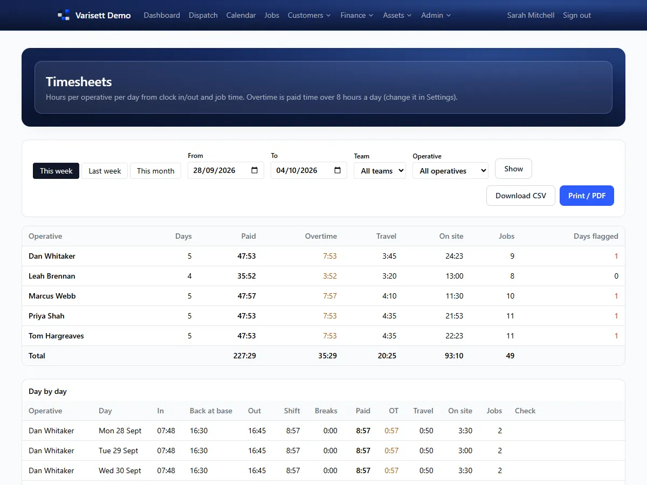Expand the Admin menu
647x485 pixels.
[x=436, y=15]
